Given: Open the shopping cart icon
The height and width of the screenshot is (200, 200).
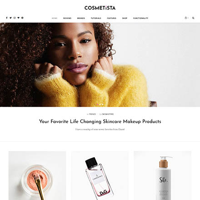Looking at the screenshot, I should [x=186, y=18].
